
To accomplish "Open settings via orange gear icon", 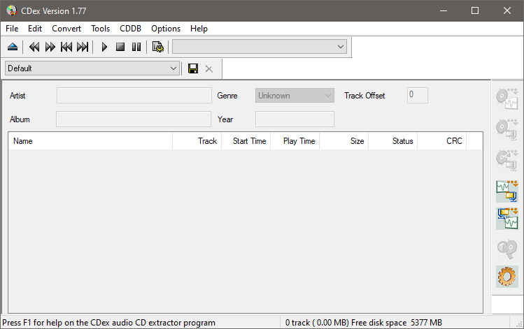I will [507, 277].
